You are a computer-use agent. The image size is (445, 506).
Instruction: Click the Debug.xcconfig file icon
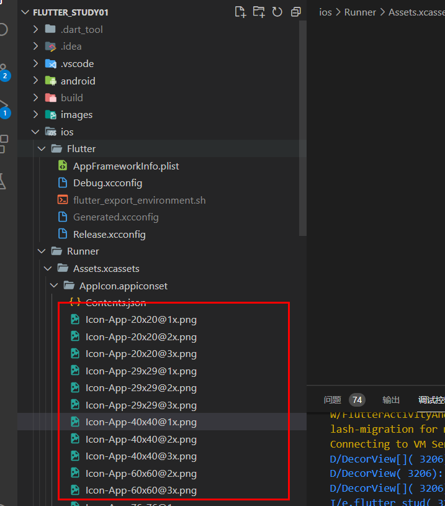63,183
